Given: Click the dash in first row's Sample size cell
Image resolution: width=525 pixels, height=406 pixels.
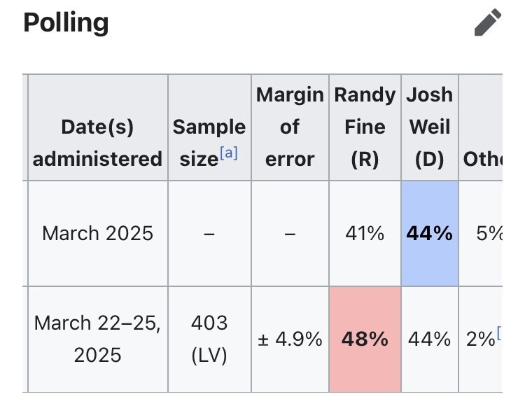Looking at the screenshot, I should click(209, 234).
